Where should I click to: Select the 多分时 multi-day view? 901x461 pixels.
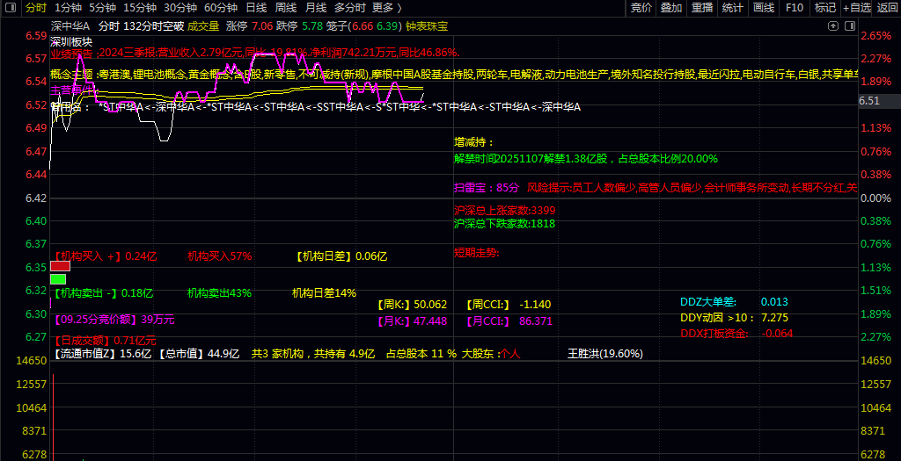pos(349,7)
